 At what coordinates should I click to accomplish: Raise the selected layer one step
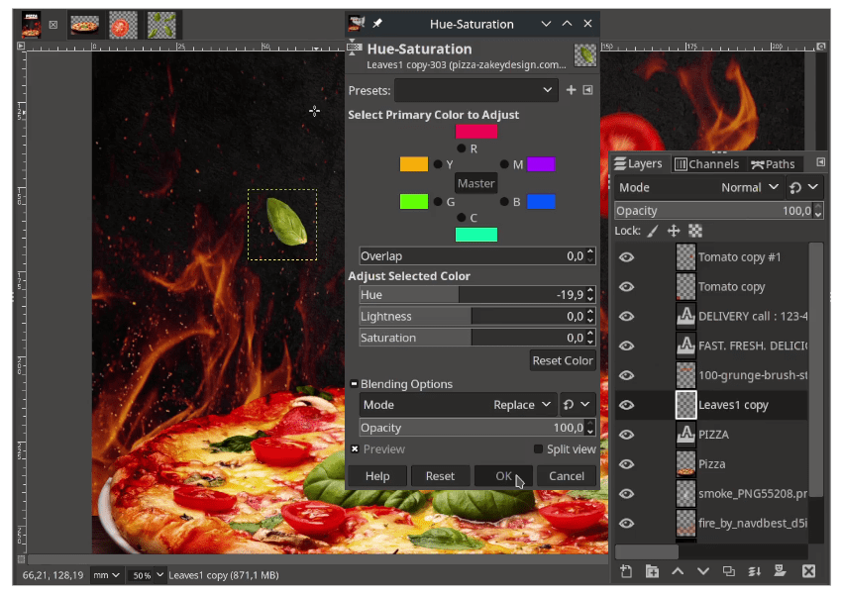click(x=678, y=571)
